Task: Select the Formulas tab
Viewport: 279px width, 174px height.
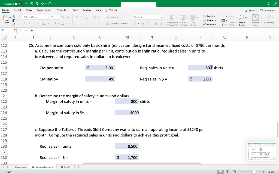Action: coord(62,10)
